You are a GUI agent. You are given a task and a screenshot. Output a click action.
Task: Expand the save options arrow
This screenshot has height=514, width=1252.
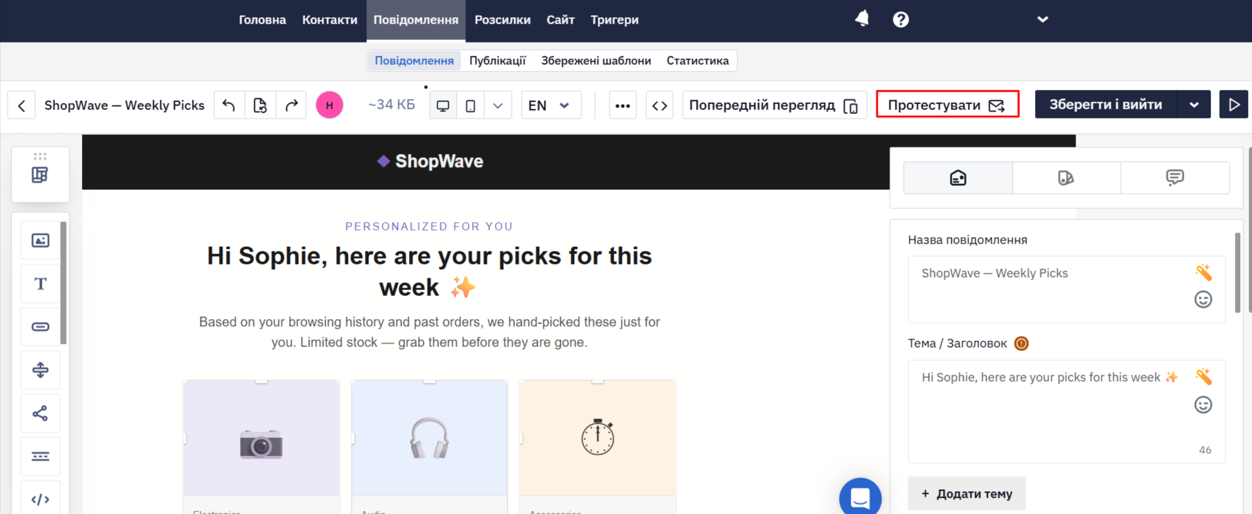(1194, 104)
